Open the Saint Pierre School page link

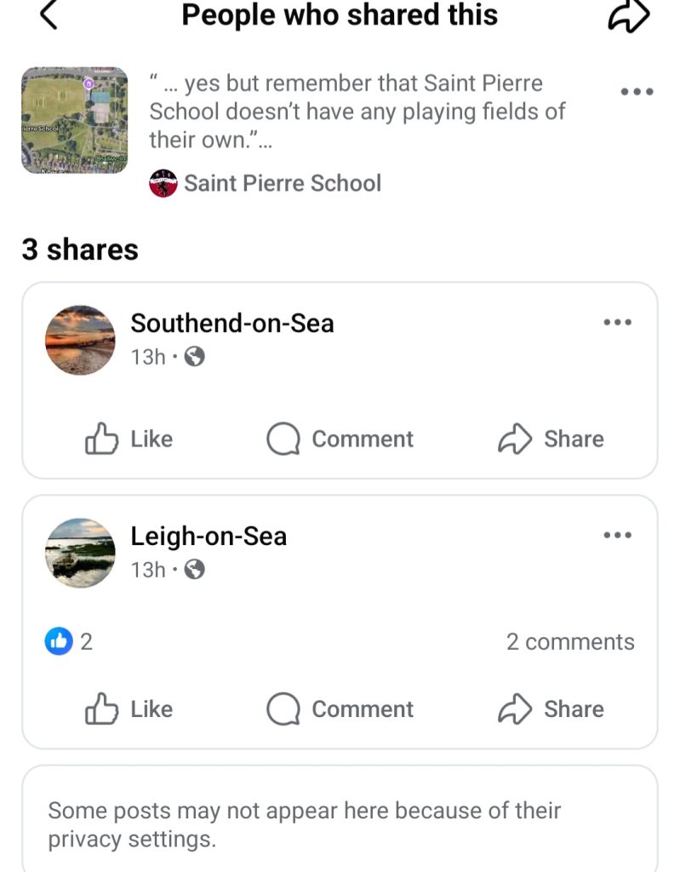(x=283, y=183)
